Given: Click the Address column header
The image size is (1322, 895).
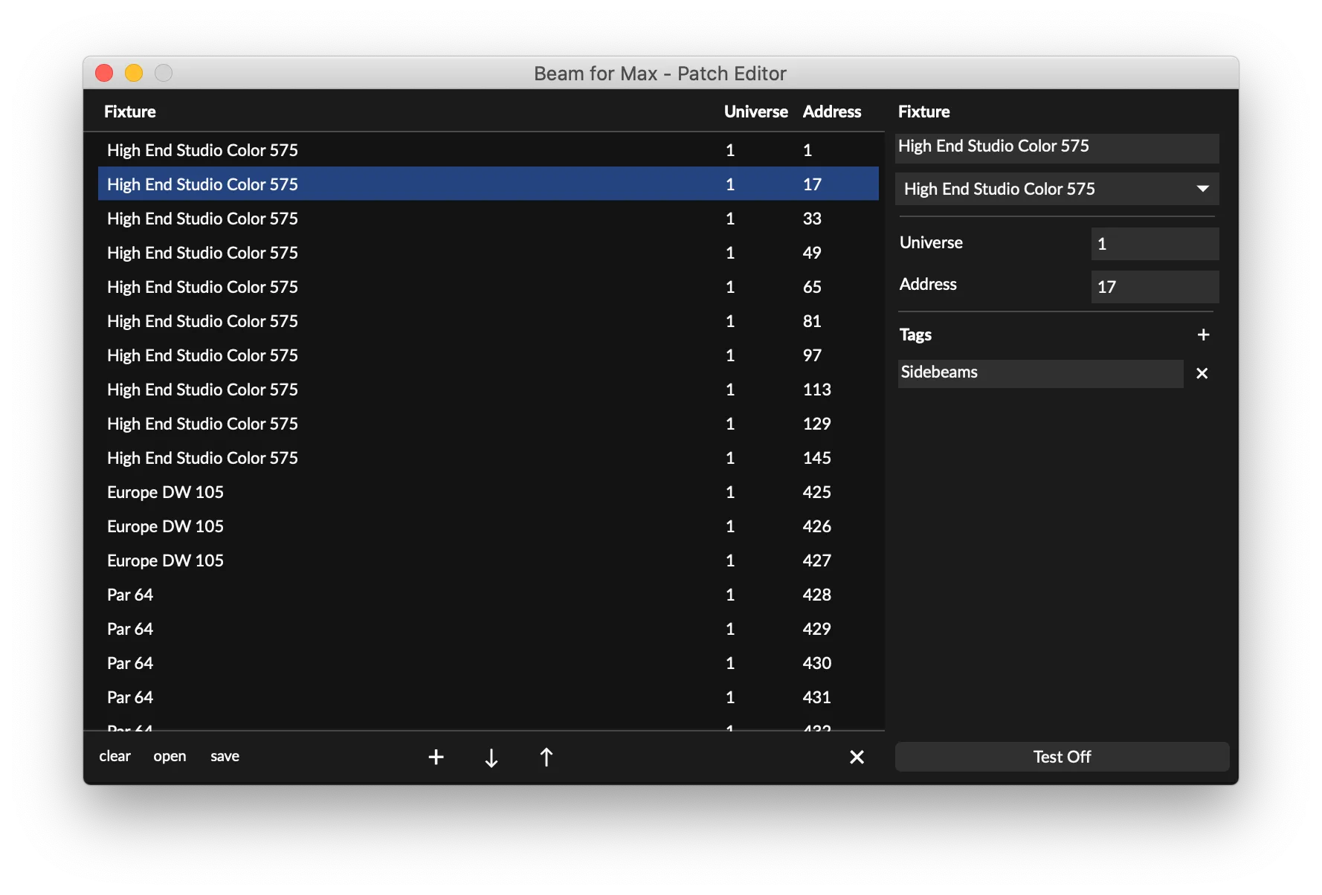Looking at the screenshot, I should click(831, 112).
